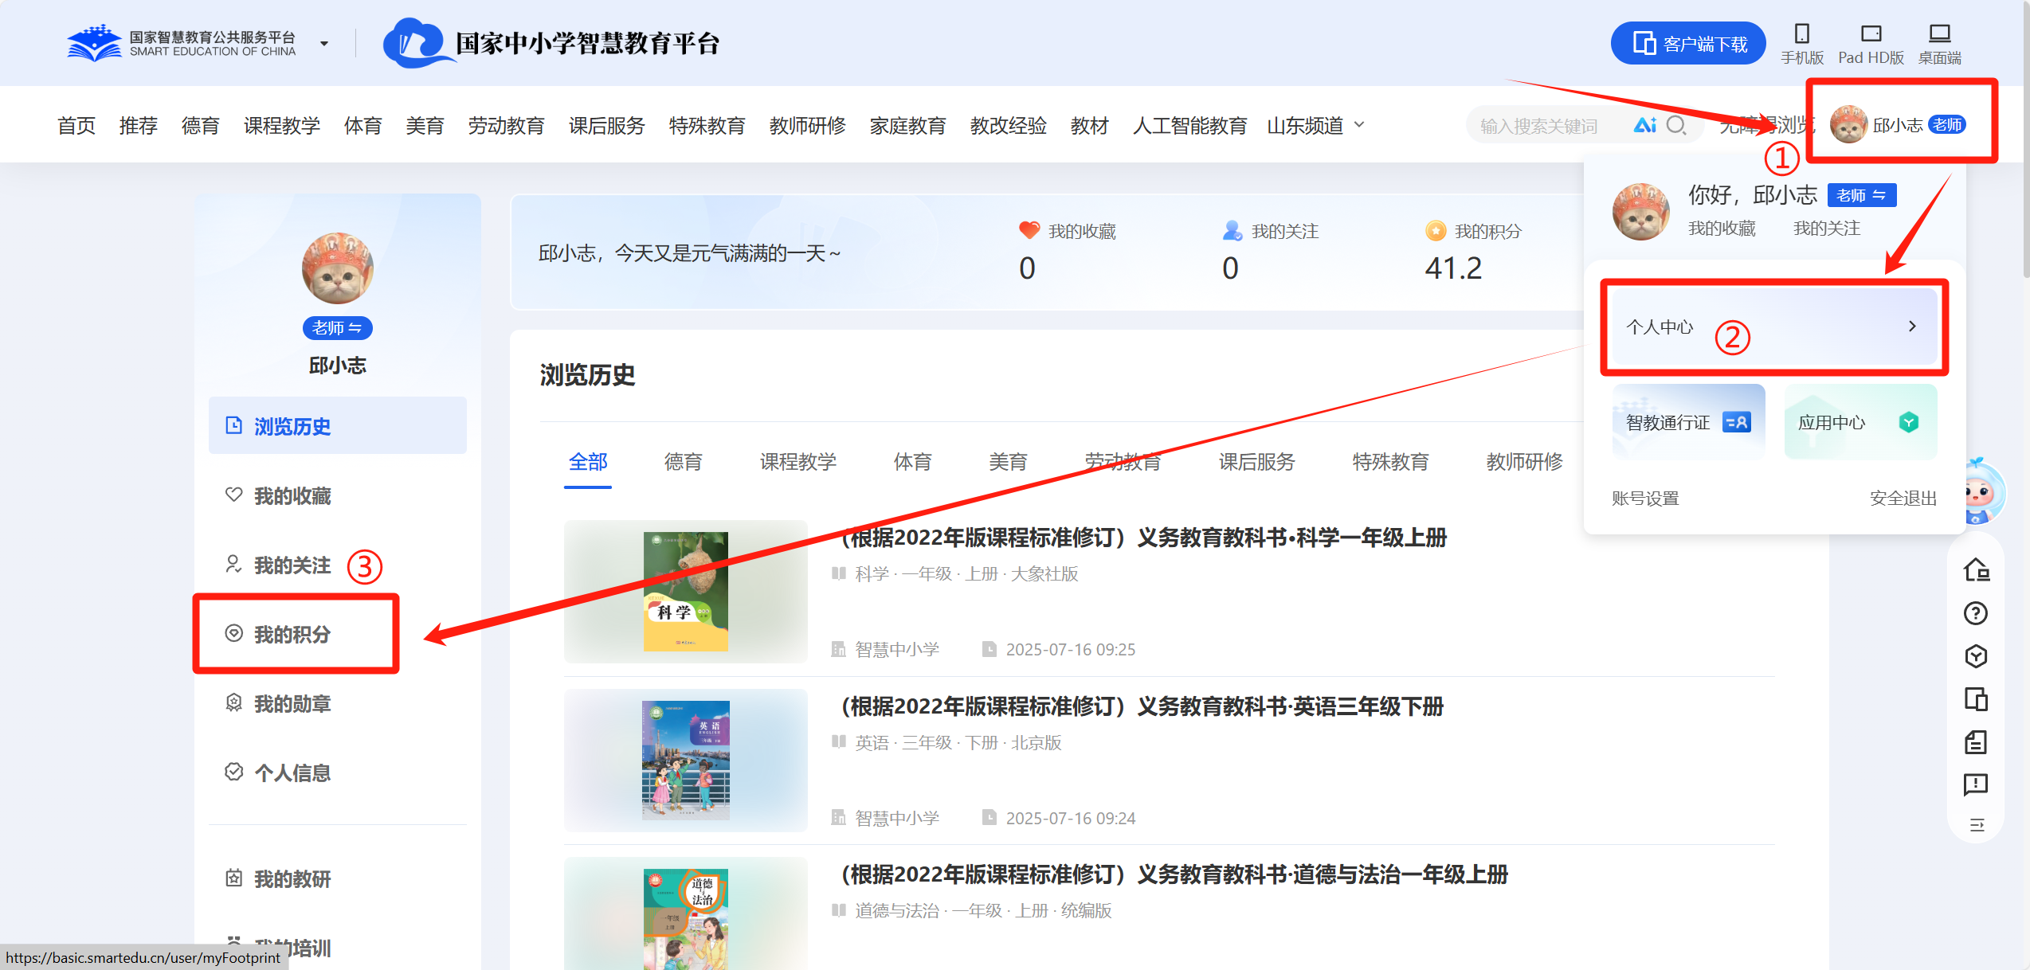The image size is (2030, 970).
Task: Open My Points in sidebar
Action: point(292,634)
